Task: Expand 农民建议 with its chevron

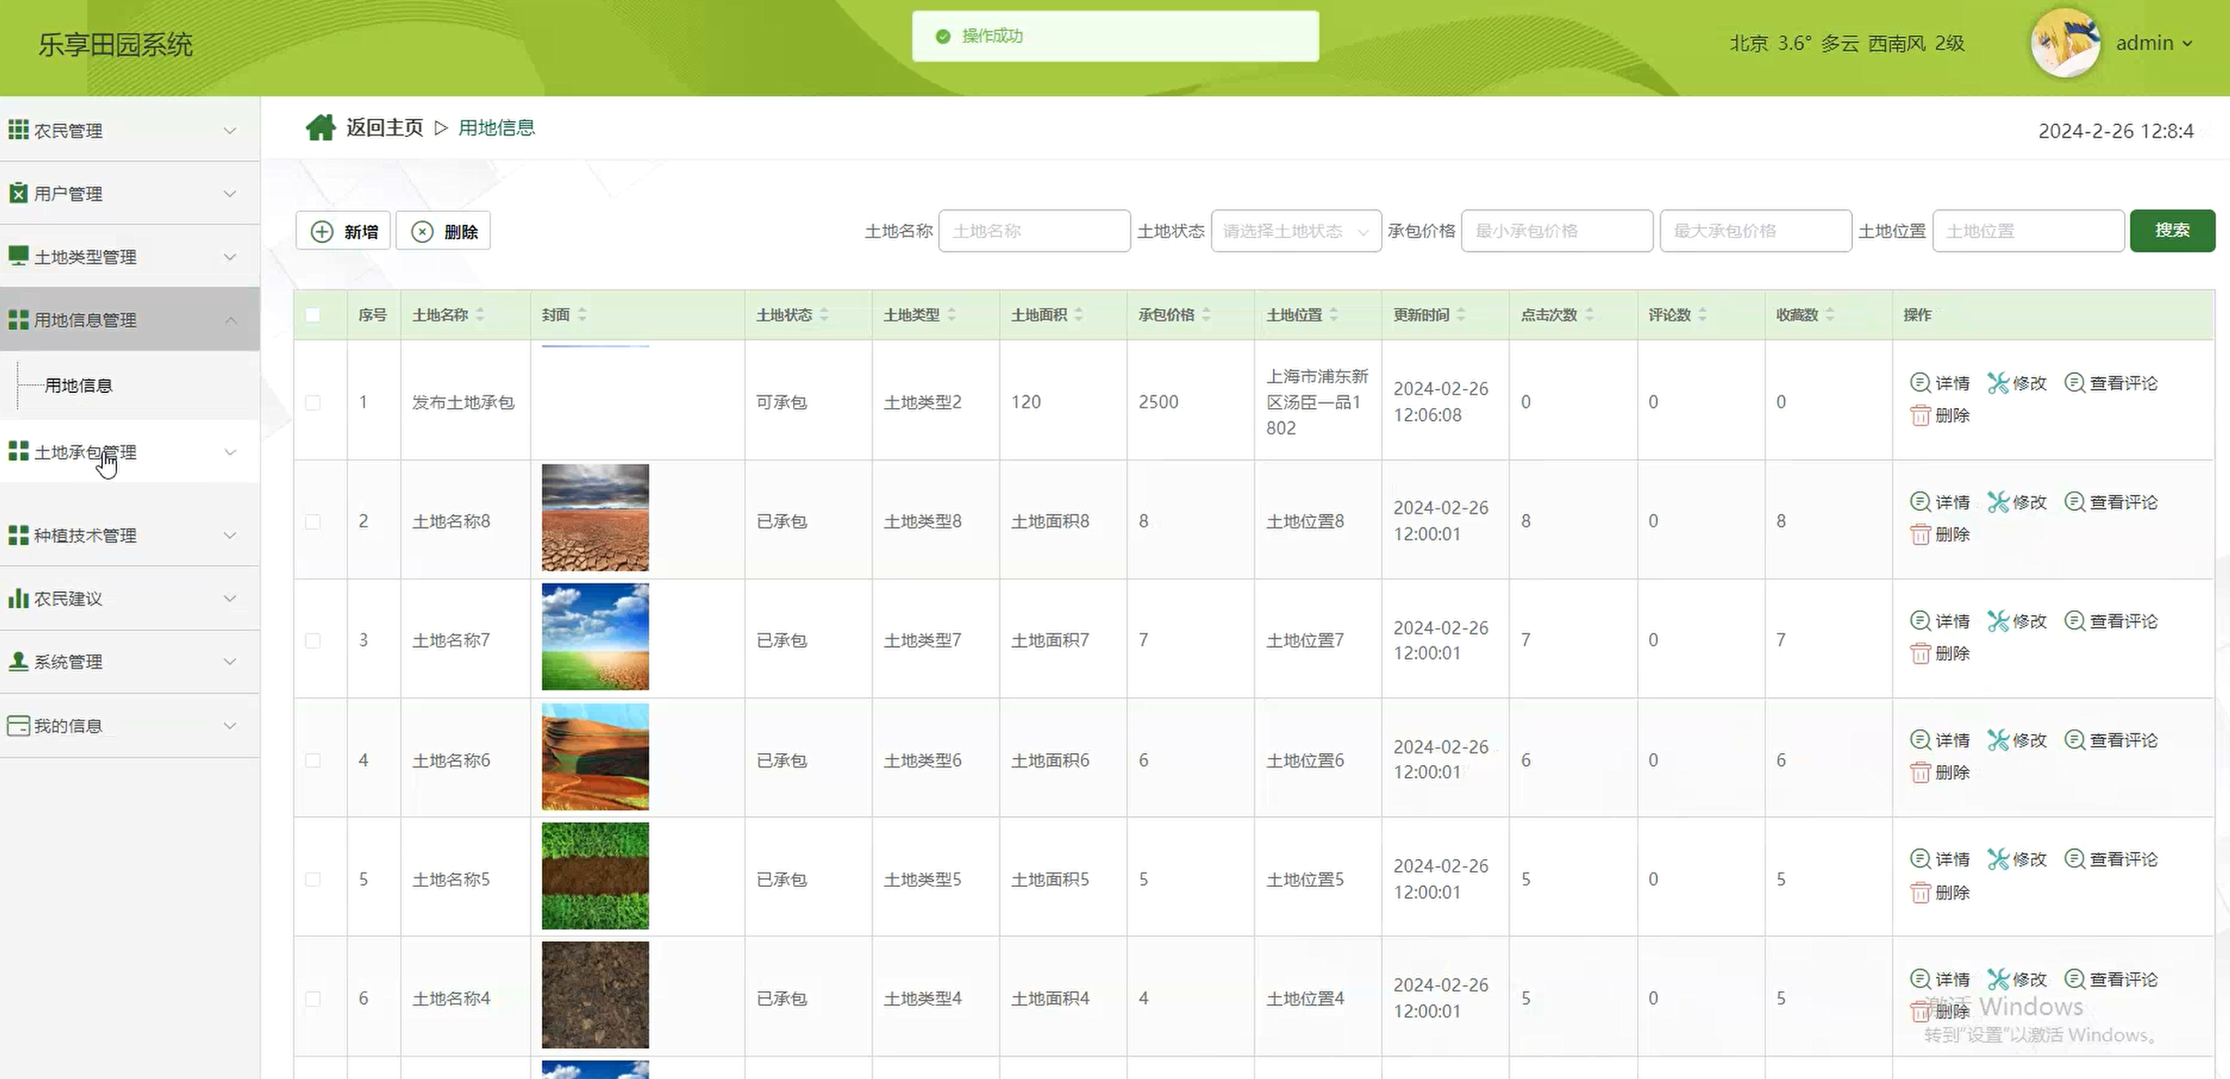Action: (230, 598)
